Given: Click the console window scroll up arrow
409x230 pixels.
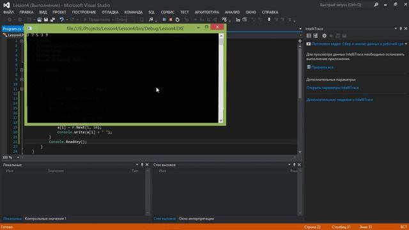Looking at the screenshot, I should pyautogui.click(x=221, y=36).
